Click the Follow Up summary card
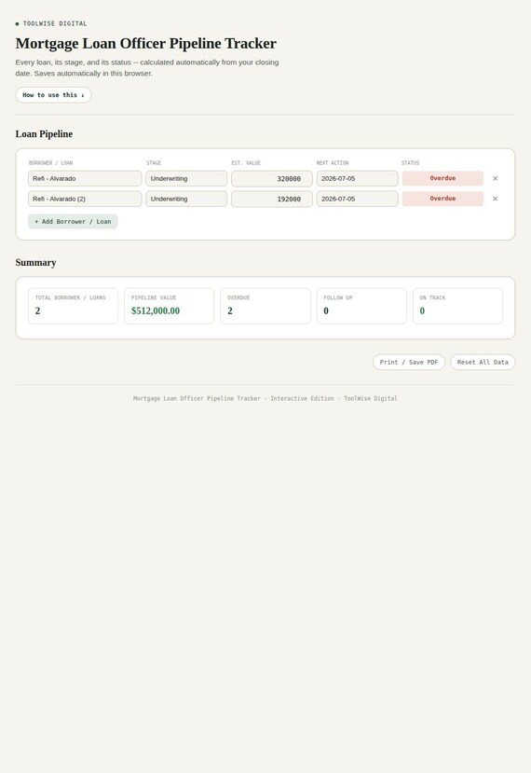This screenshot has width=531, height=773. point(361,306)
